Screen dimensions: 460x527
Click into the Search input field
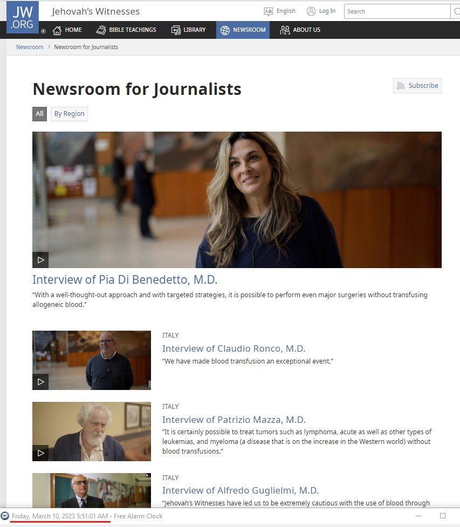397,11
